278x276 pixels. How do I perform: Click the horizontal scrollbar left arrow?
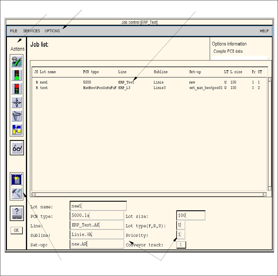pos(33,195)
